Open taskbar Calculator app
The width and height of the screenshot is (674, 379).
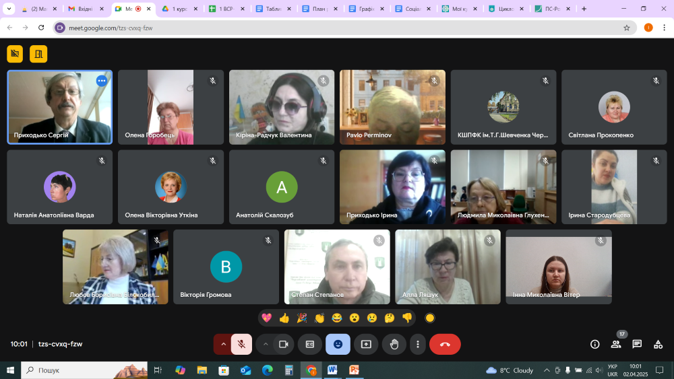[x=289, y=370]
